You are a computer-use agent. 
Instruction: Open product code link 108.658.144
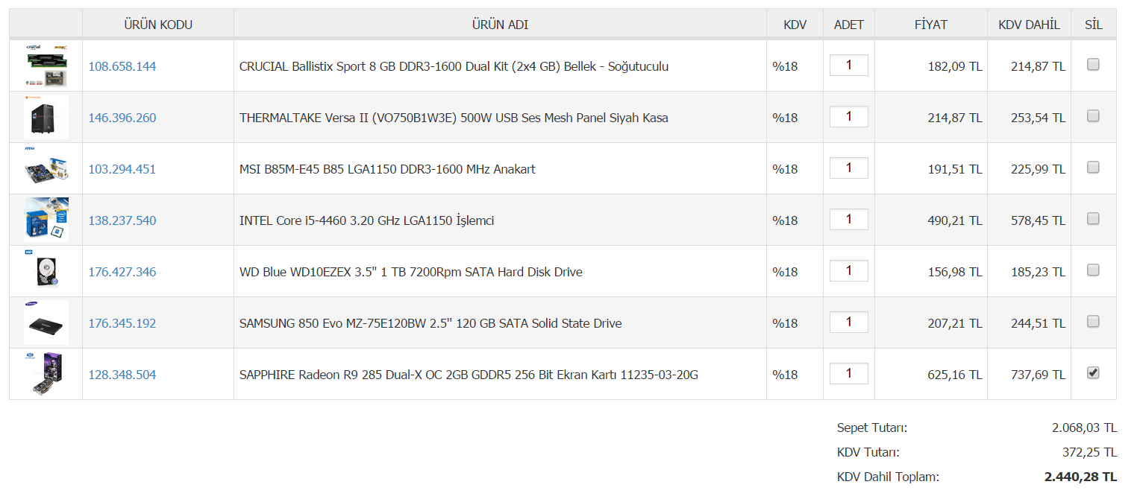[x=122, y=66]
